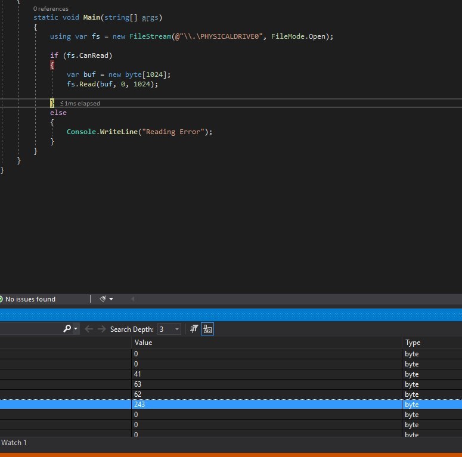Click the pin filter icon in Watch toolbar
The image size is (462, 457).
point(194,329)
